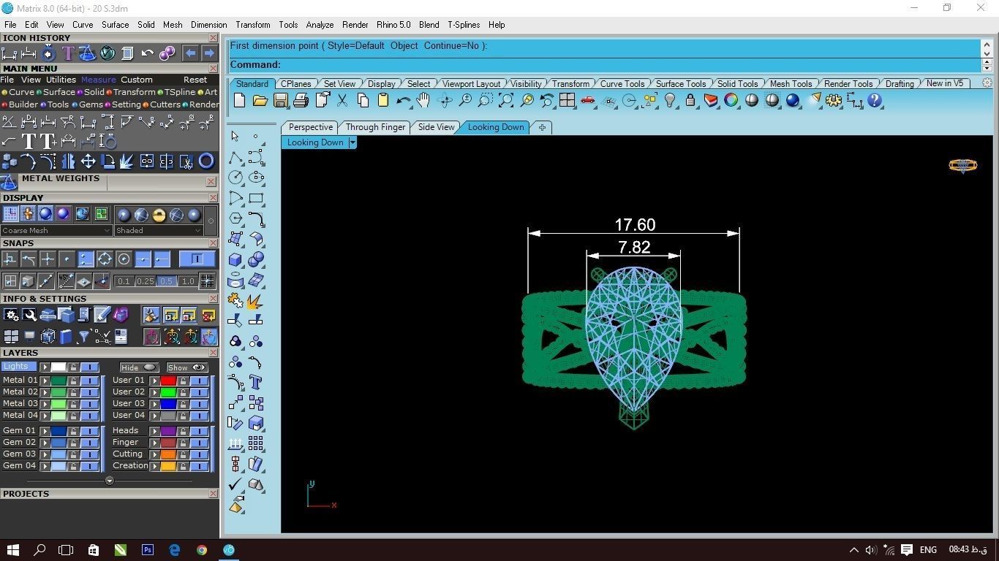Click the Hide layers button

[x=139, y=367]
